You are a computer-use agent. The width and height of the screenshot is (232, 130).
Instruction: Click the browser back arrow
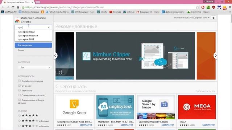tap(3, 7)
